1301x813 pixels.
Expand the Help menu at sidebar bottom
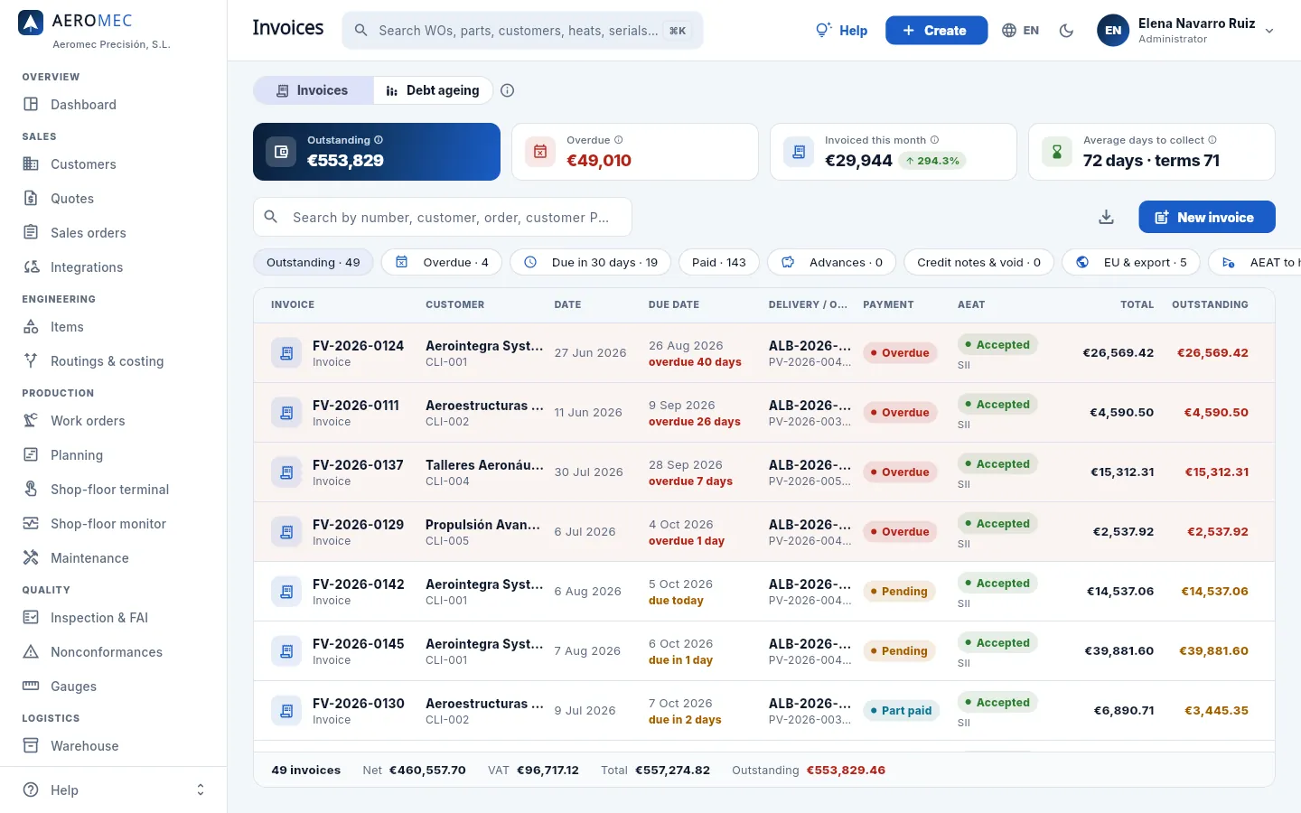(x=113, y=790)
